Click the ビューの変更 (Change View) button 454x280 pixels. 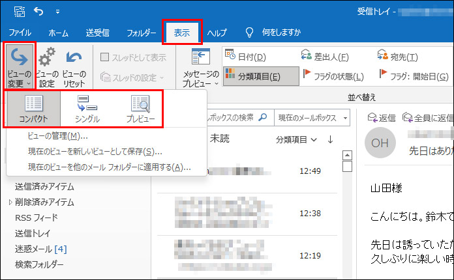pos(19,66)
